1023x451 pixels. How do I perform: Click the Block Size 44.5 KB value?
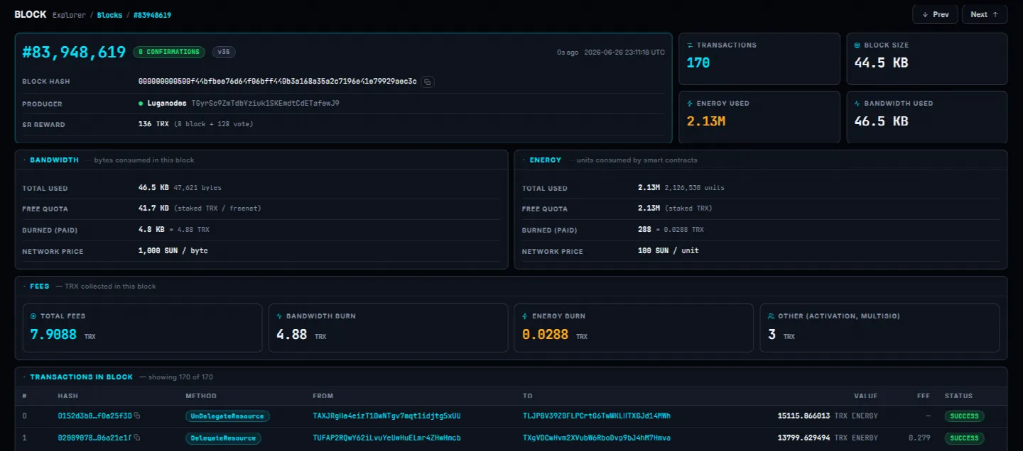click(x=881, y=63)
